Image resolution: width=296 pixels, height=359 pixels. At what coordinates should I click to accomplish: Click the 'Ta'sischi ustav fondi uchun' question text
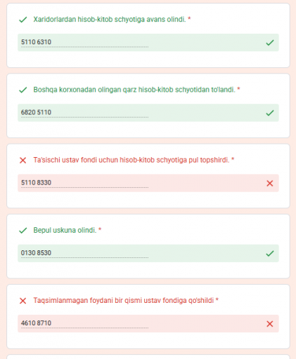[x=131, y=160]
